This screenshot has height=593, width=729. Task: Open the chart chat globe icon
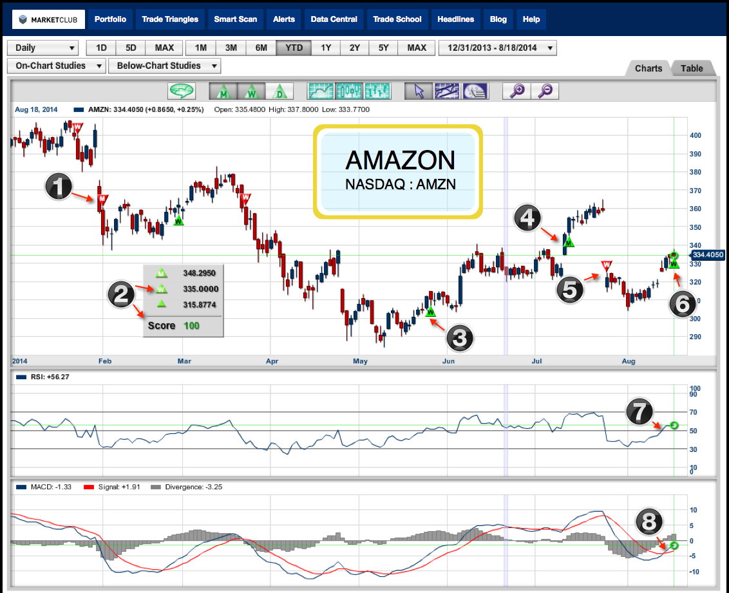pyautogui.click(x=182, y=91)
